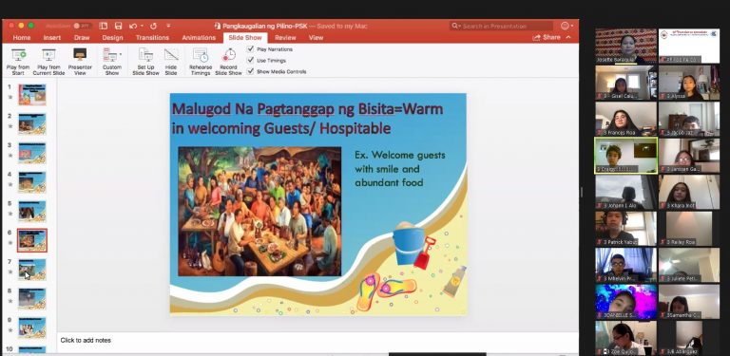The image size is (730, 356).
Task: Click the Share button
Action: (x=547, y=37)
